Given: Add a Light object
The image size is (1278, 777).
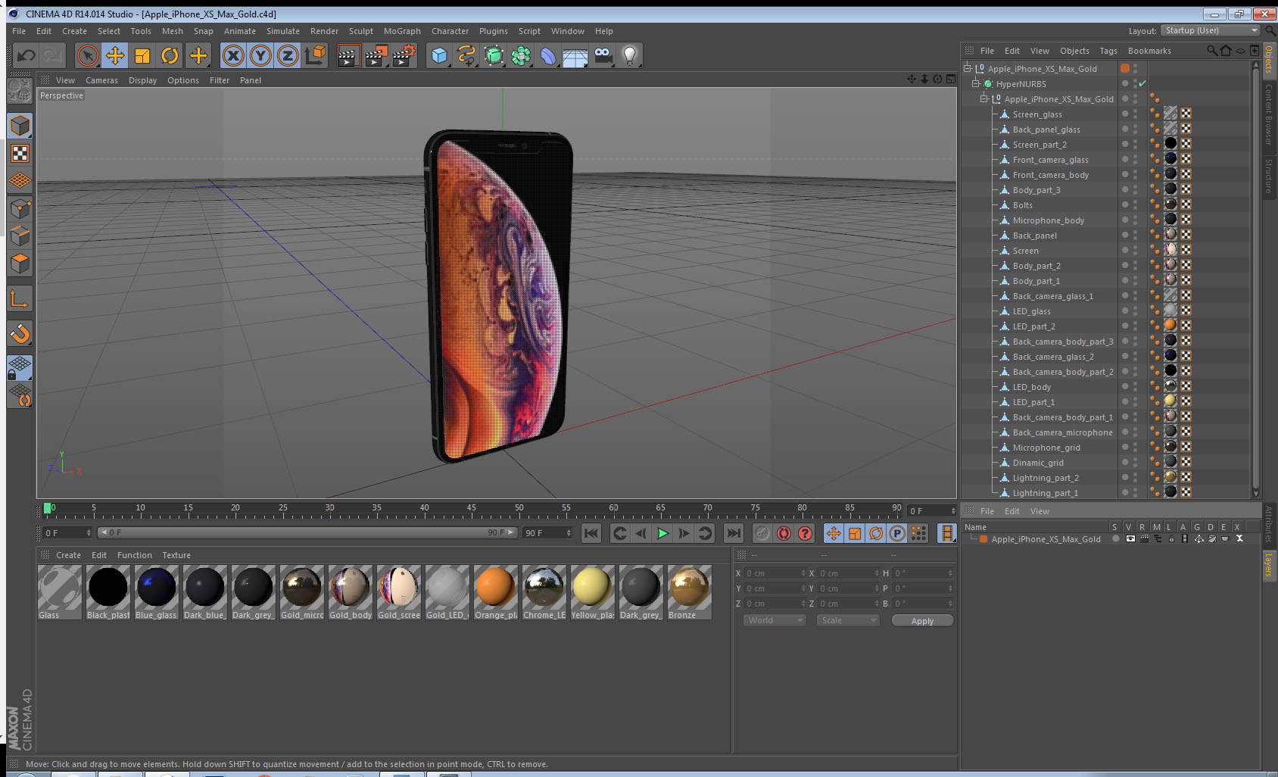Looking at the screenshot, I should tap(630, 55).
